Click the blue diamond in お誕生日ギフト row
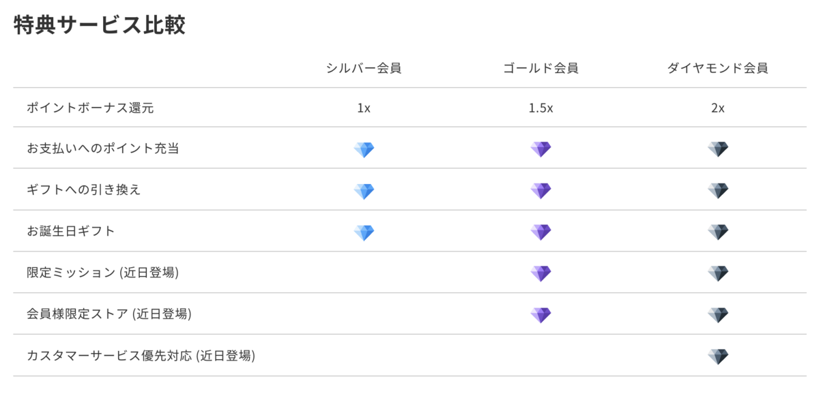 [x=364, y=232]
